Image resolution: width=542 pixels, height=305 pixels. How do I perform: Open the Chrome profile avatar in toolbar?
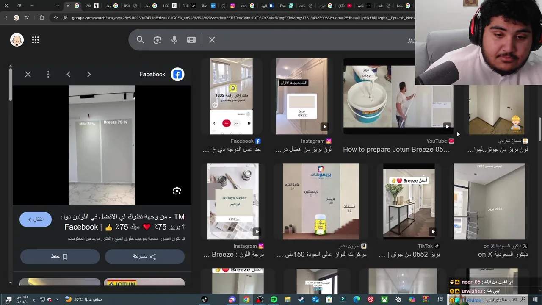pyautogui.click(x=17, y=18)
